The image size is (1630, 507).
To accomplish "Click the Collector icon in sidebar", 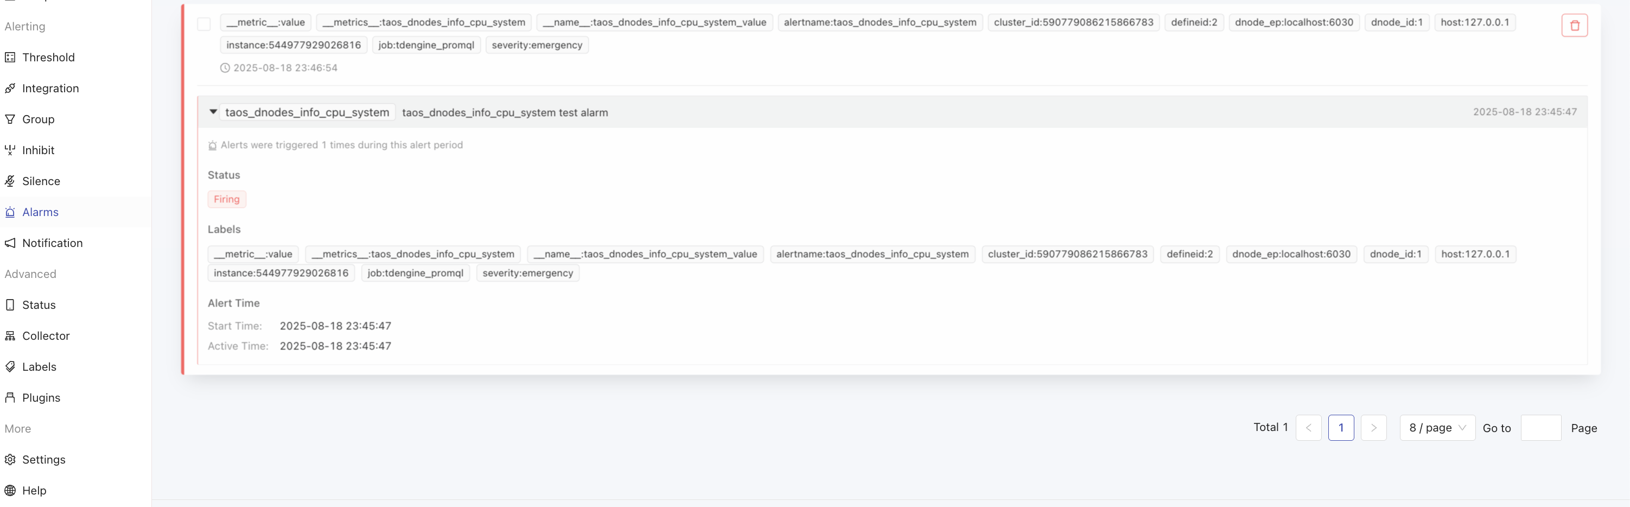I will 10,336.
